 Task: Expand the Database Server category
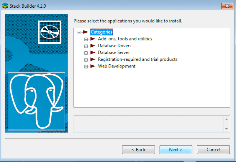coord(86,53)
